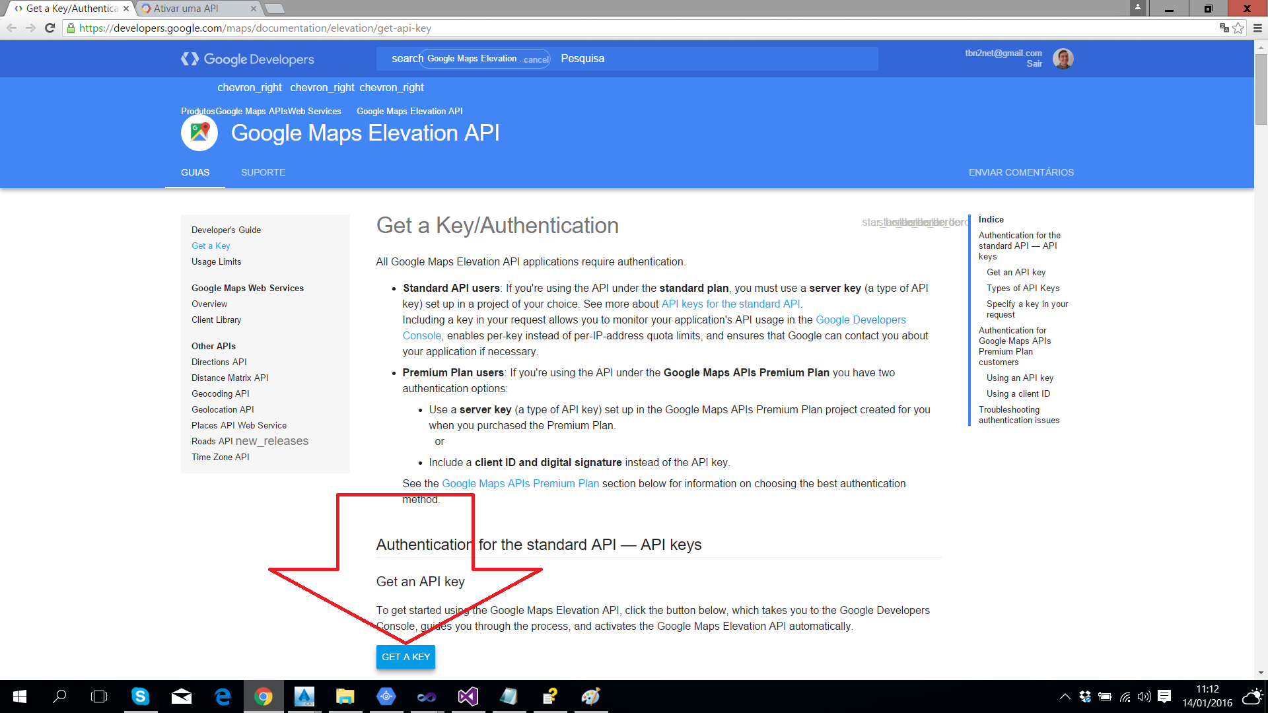Open the Chrome hamburger menu

coord(1257,28)
